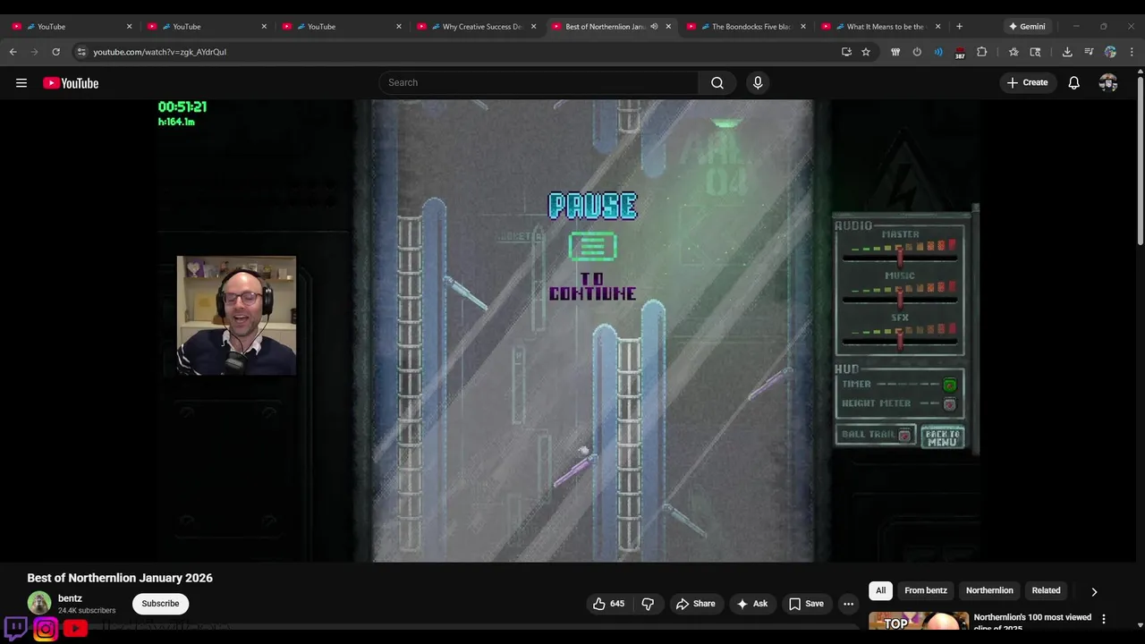Image resolution: width=1145 pixels, height=644 pixels.
Task: Open bentz channel name link
Action: 70,598
